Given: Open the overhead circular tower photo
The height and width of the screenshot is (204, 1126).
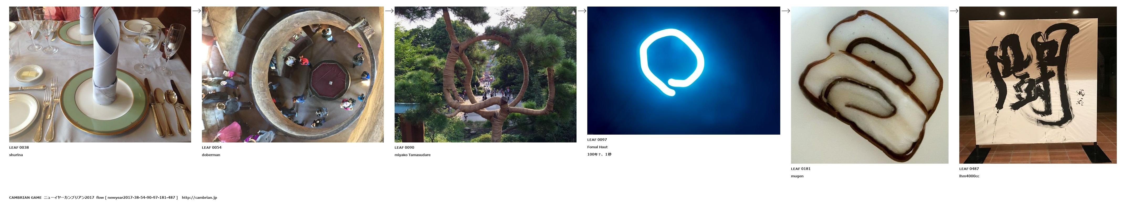Looking at the screenshot, I should 292,74.
